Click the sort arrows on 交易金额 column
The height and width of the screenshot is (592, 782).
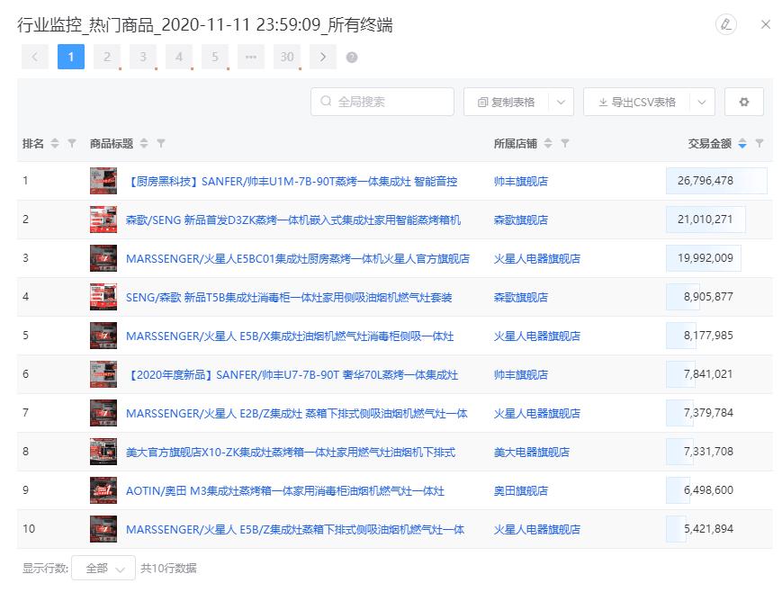pyautogui.click(x=741, y=142)
